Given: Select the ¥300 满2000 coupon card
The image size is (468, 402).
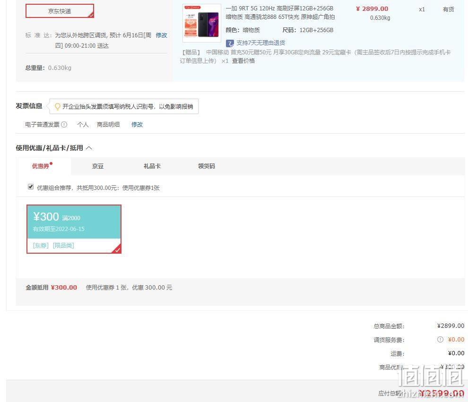Looking at the screenshot, I should tap(74, 229).
